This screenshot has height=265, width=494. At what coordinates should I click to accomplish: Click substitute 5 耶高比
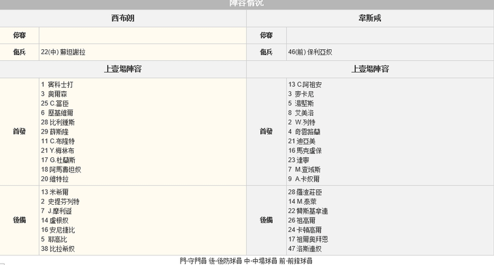click(x=54, y=239)
